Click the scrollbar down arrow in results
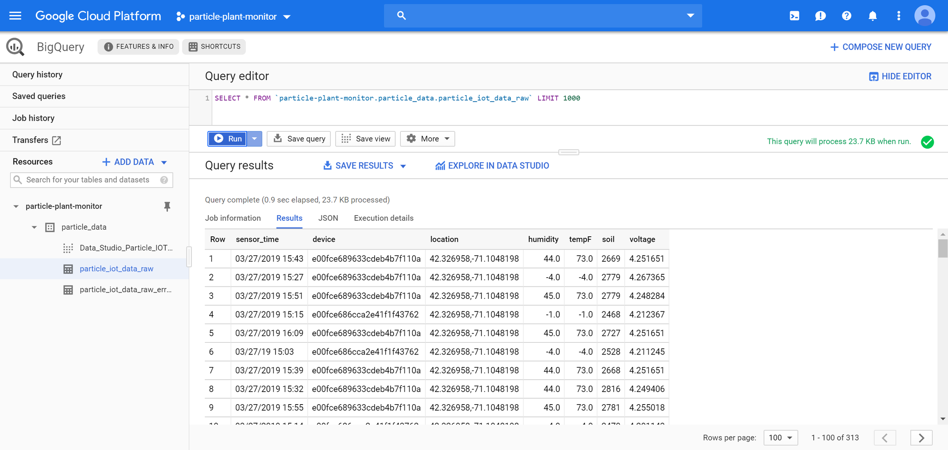The height and width of the screenshot is (450, 948). (943, 419)
